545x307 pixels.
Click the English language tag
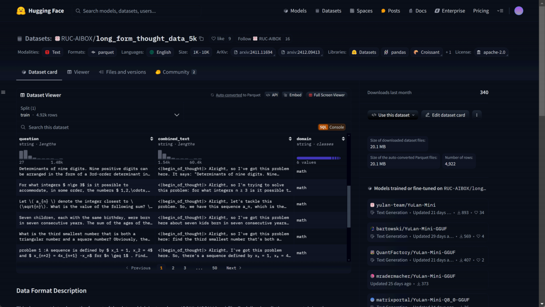(160, 52)
